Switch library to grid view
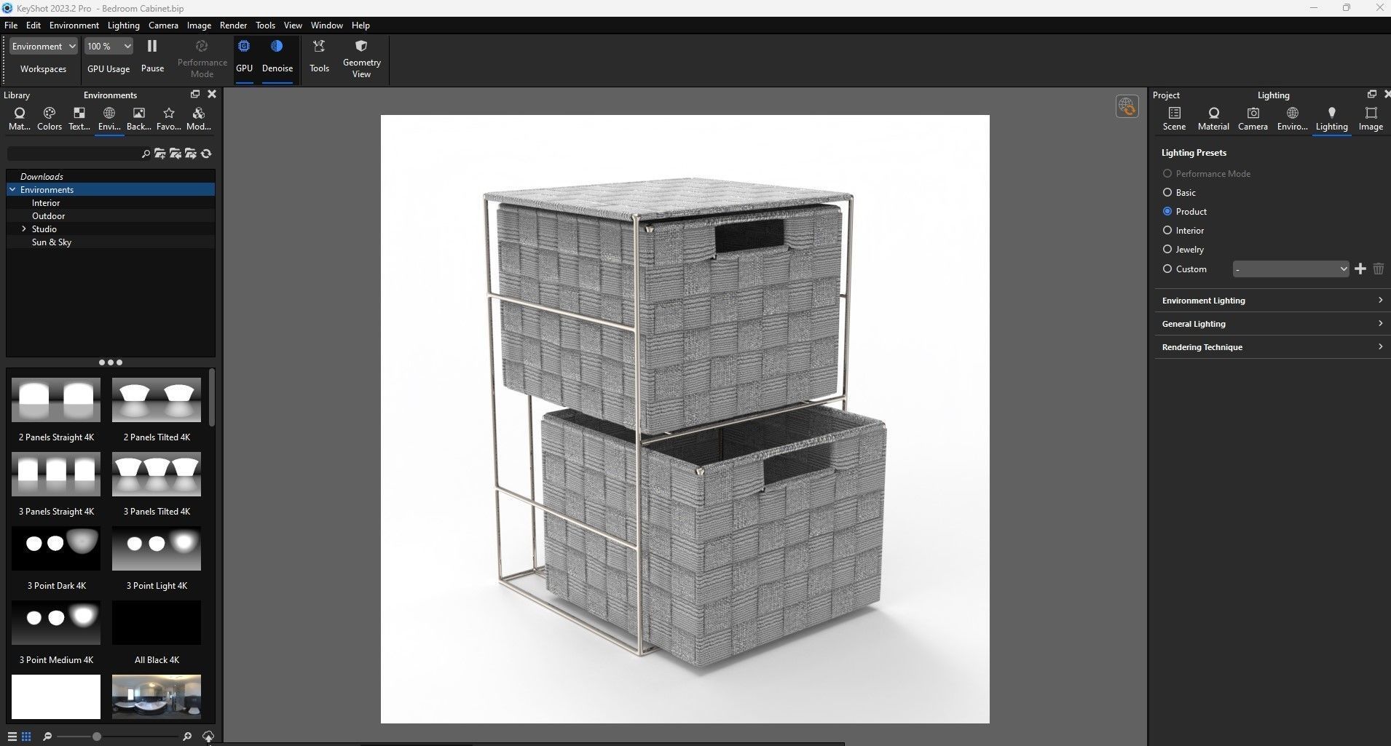 (x=26, y=737)
